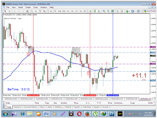Open the Window menu
Image resolution: width=157 pixels, height=118 pixels.
pos(44,7)
